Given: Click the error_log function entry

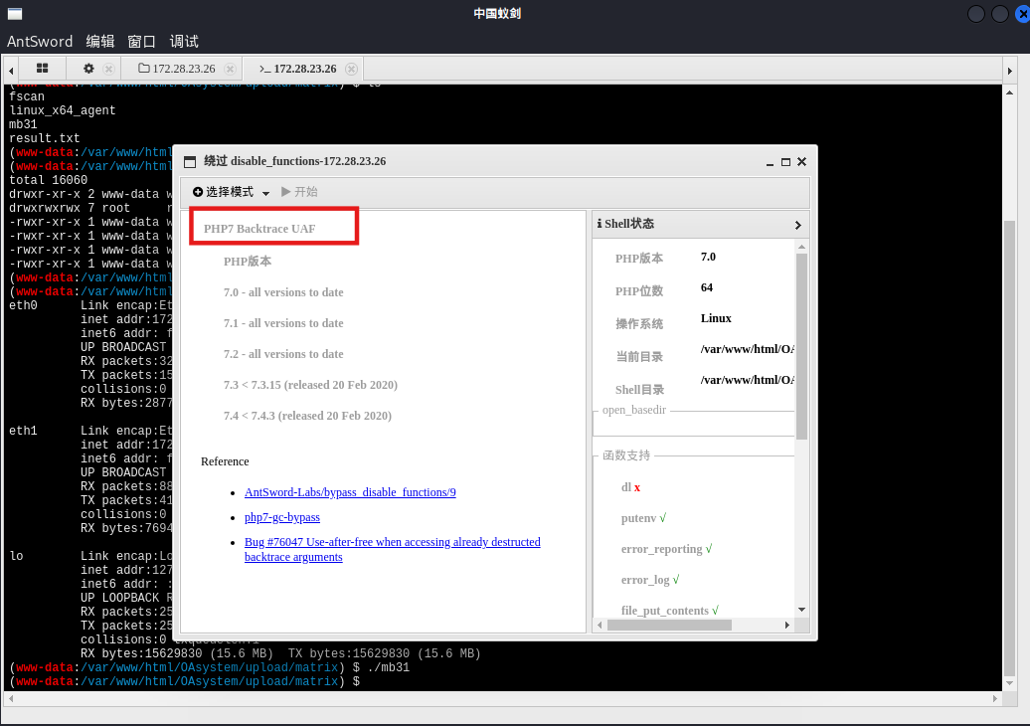Looking at the screenshot, I should coord(650,580).
